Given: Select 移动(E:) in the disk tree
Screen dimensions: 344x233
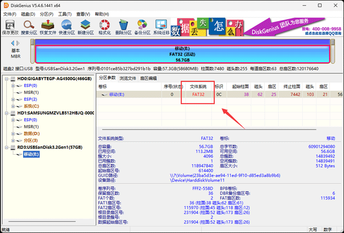Looking at the screenshot, I should [x=31, y=154].
